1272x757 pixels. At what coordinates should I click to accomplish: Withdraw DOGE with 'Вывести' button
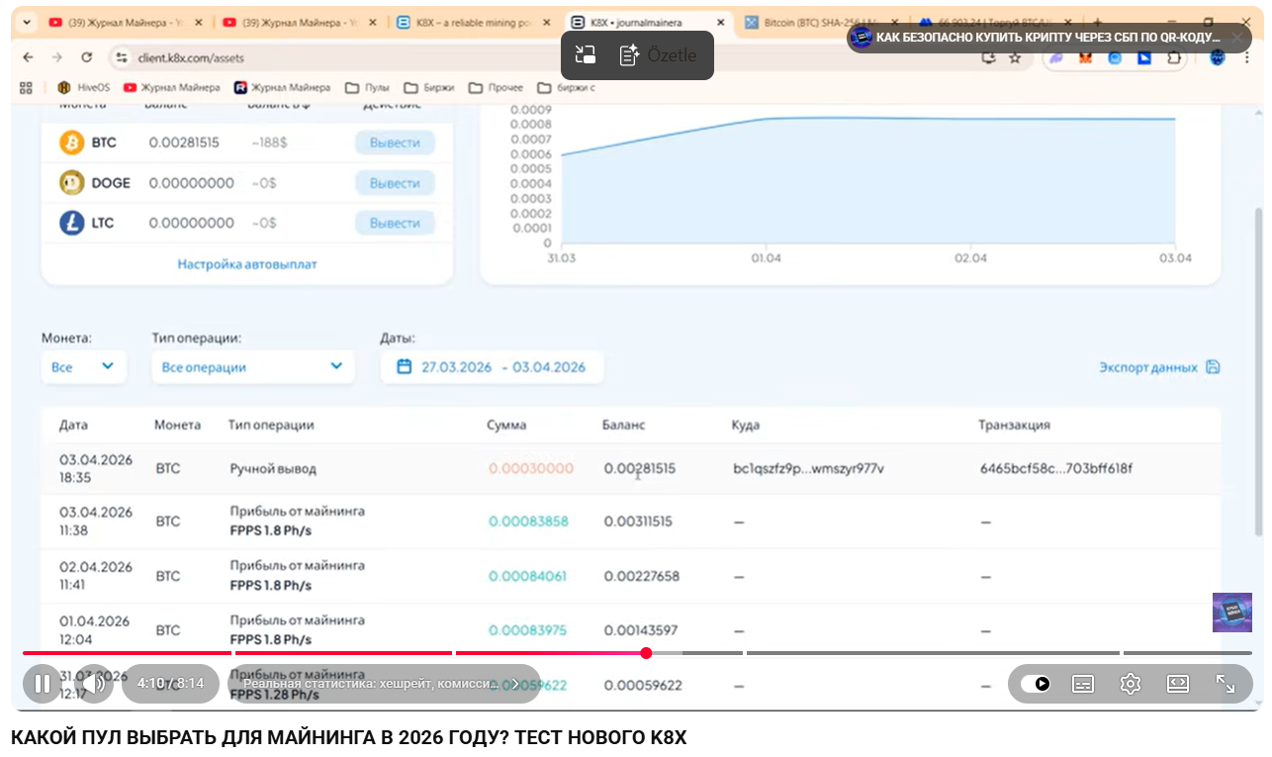pos(395,183)
